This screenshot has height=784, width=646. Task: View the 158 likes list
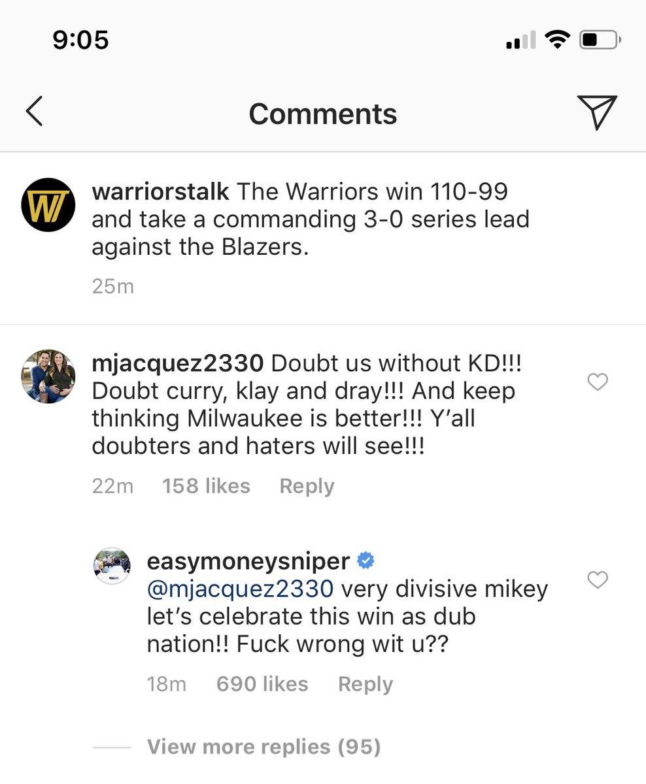pos(206,486)
